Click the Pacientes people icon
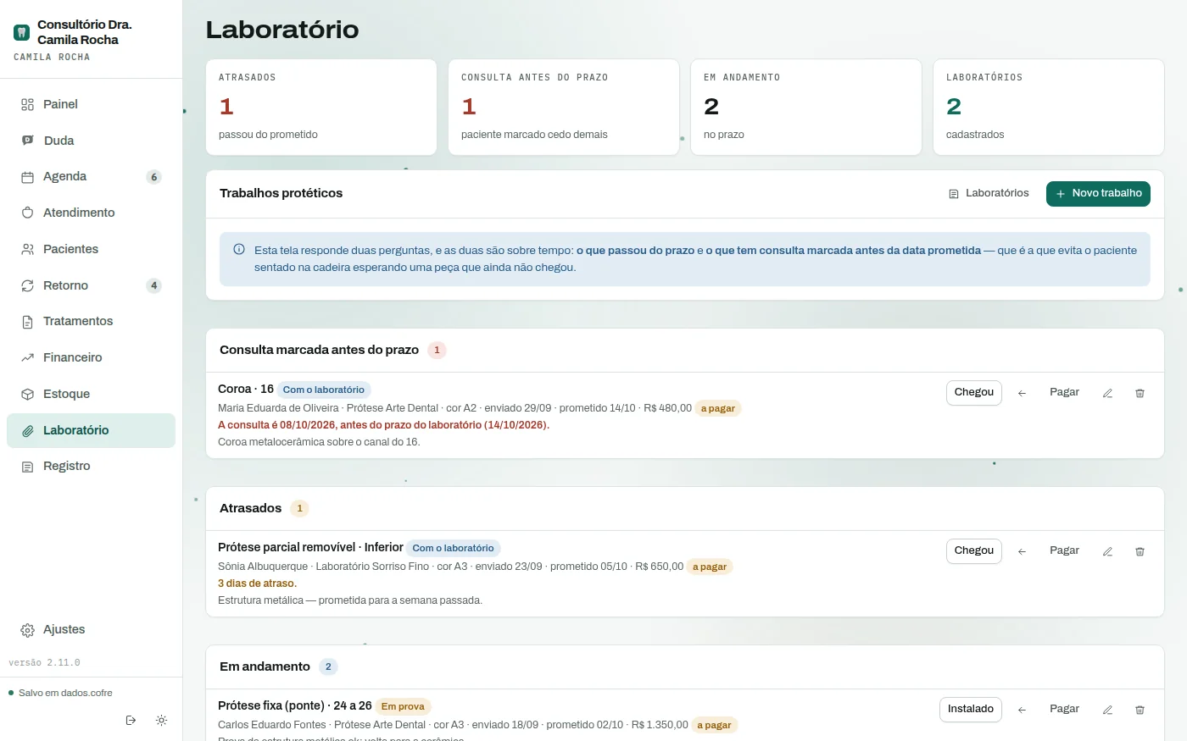 tap(27, 249)
